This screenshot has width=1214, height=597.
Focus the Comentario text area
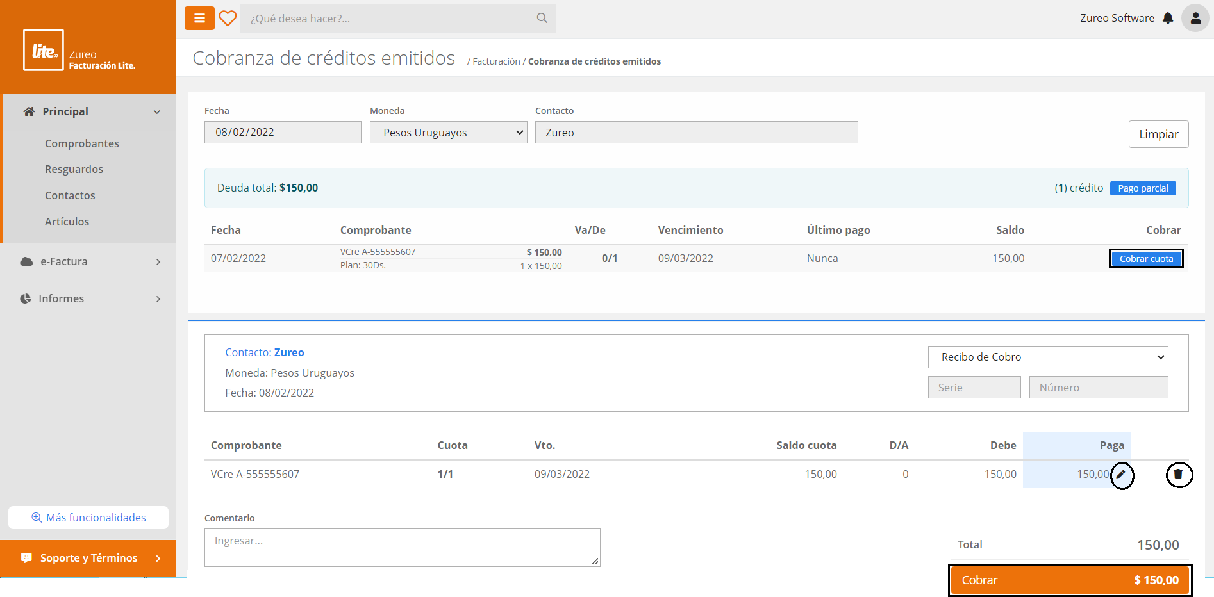(402, 548)
